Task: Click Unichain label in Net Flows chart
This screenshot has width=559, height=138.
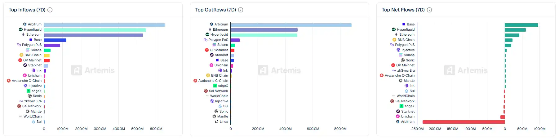Action: coord(408,116)
